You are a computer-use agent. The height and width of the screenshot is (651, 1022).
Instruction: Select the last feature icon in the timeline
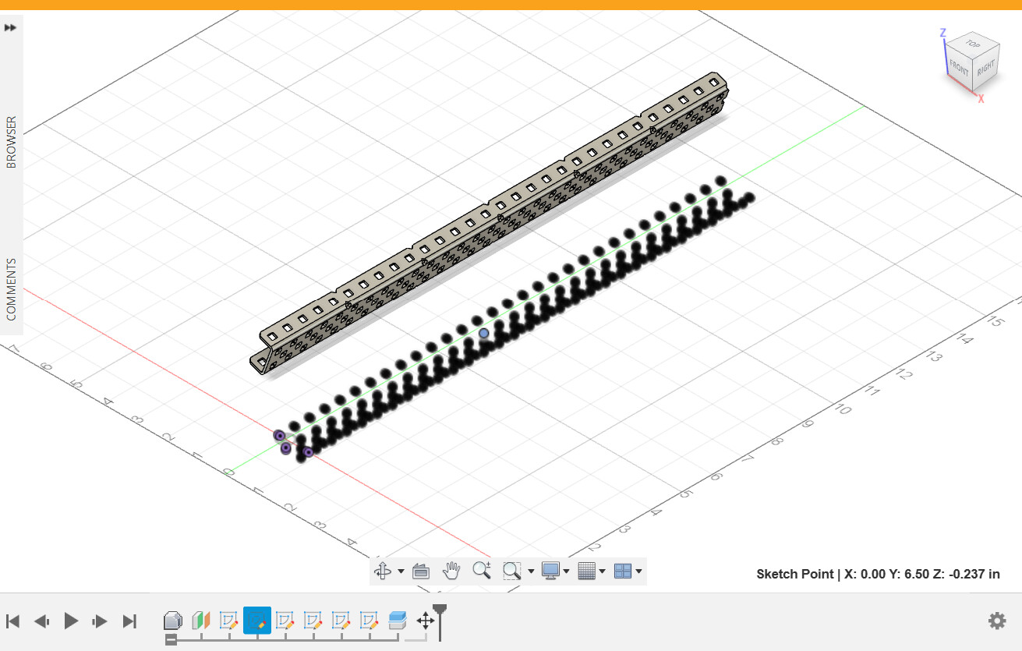point(398,620)
